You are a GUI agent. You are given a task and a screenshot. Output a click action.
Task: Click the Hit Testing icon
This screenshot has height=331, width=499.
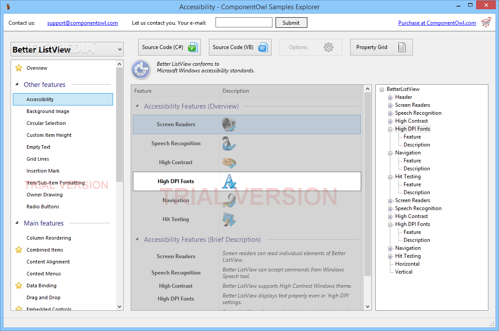[x=229, y=219]
